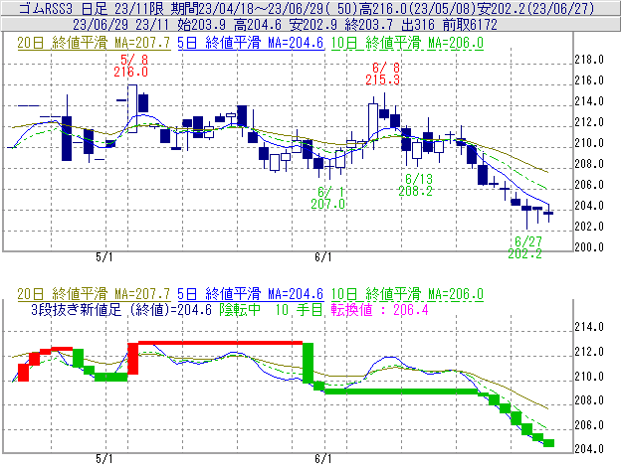Click the last candlestick at far right
Viewport: 621px width, 472px height.
548,213
